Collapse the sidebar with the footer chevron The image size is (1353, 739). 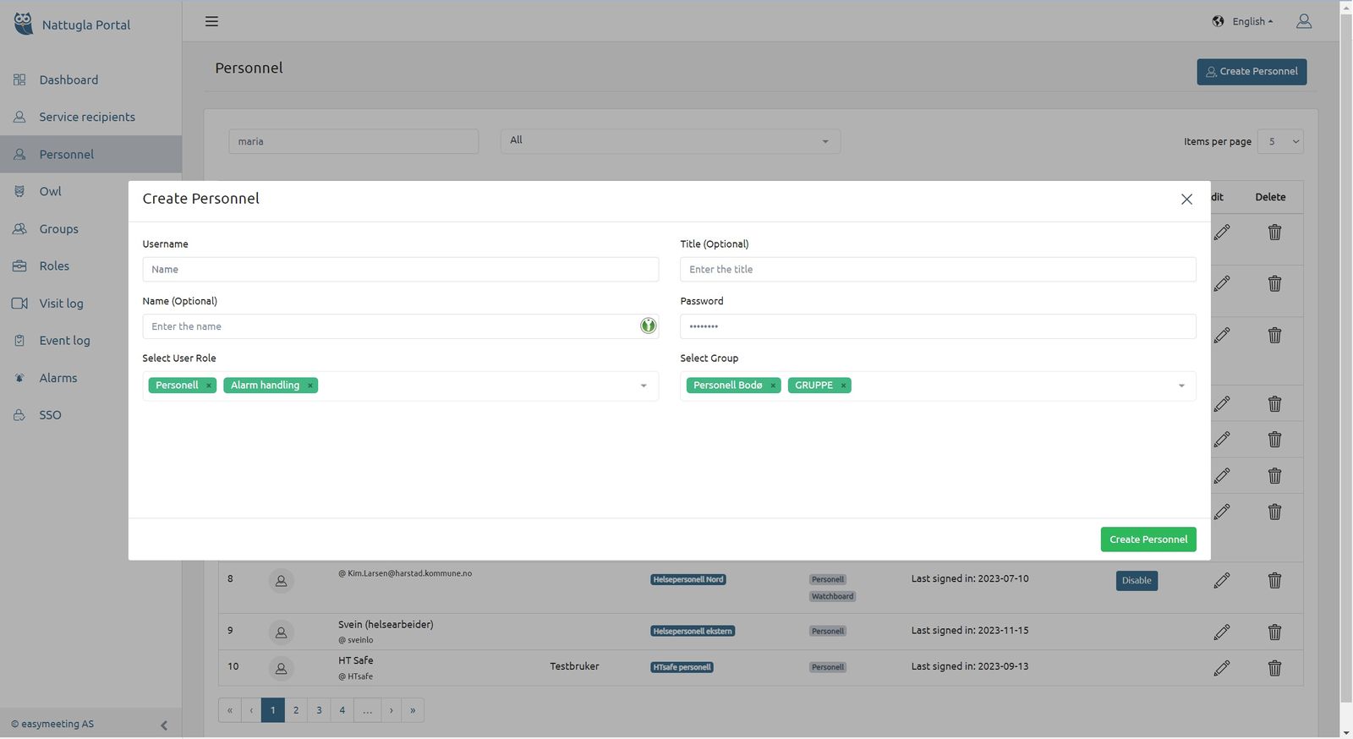[164, 725]
